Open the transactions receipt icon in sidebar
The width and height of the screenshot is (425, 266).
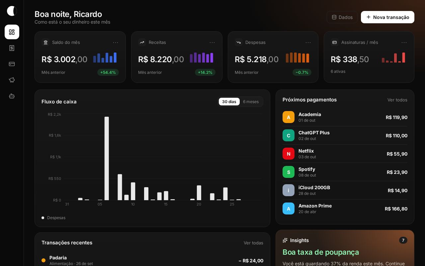(x=12, y=48)
